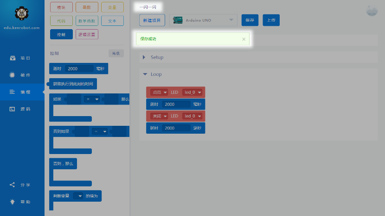385x216 pixels.
Task: Select the 编程 (Programming) sidebar icon
Action: [13, 92]
